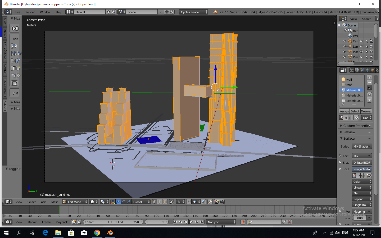Open the Cycles Render engine dropdown
381x238 pixels.
pos(193,12)
